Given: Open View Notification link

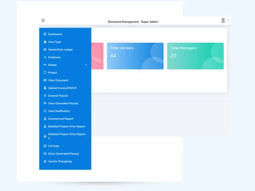Looking at the screenshot, I should (x=59, y=111).
